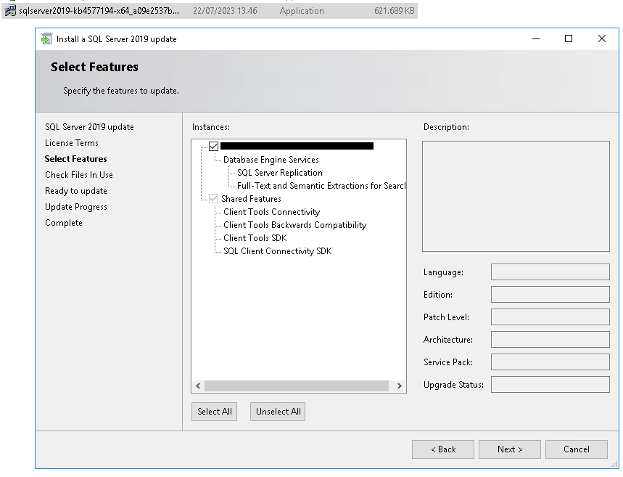The height and width of the screenshot is (477, 623).
Task: Go to the previous step with Back
Action: point(443,449)
